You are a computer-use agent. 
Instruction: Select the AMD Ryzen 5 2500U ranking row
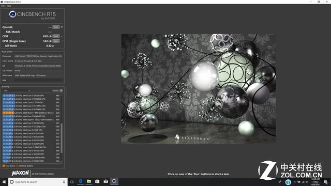(31, 119)
